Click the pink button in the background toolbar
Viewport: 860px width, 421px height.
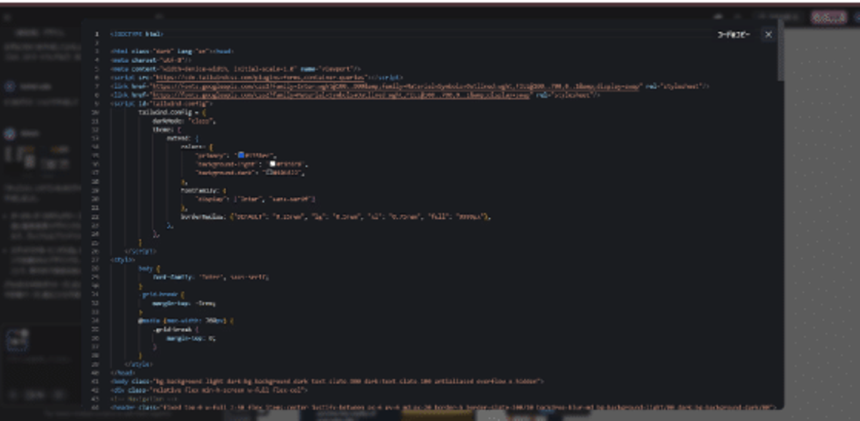point(829,17)
